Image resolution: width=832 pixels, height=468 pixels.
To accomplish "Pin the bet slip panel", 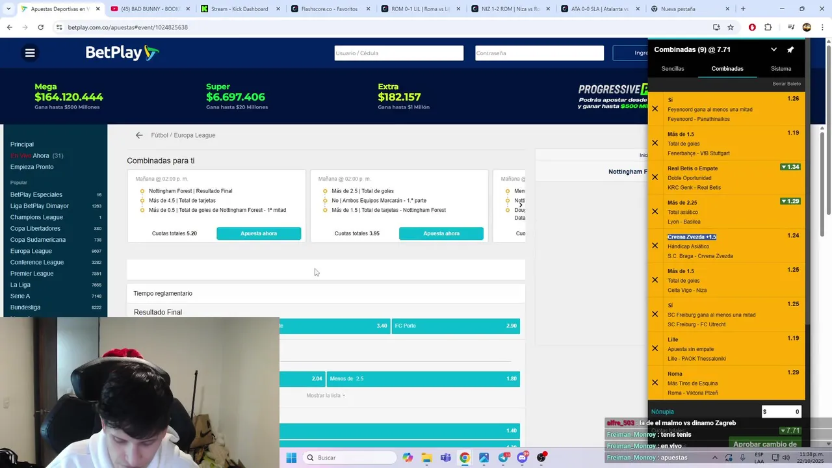I will pyautogui.click(x=790, y=50).
